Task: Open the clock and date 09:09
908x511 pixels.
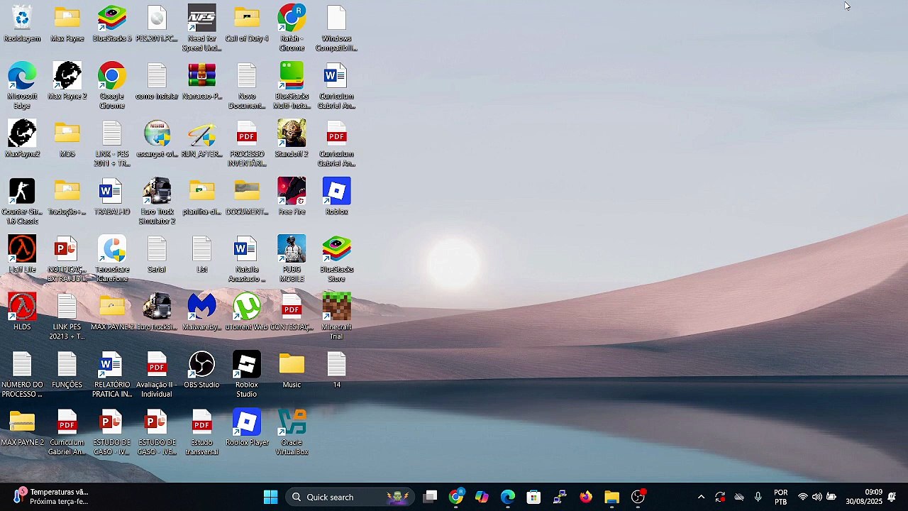Action: [864, 497]
